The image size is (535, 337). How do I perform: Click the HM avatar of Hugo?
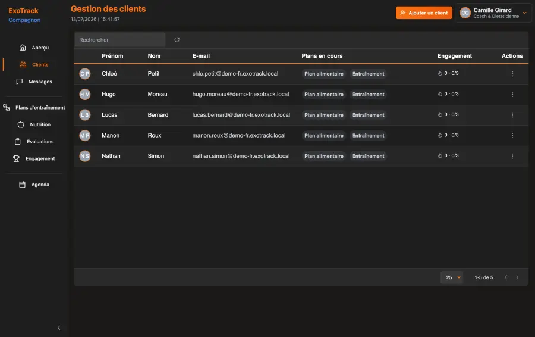(85, 94)
